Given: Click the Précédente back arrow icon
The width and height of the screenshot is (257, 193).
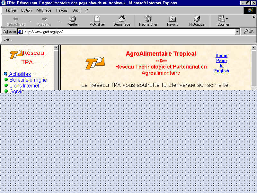Looking at the screenshot, I should coord(16,19).
